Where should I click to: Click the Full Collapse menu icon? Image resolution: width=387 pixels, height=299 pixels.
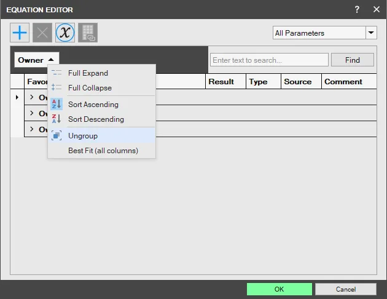click(57, 87)
